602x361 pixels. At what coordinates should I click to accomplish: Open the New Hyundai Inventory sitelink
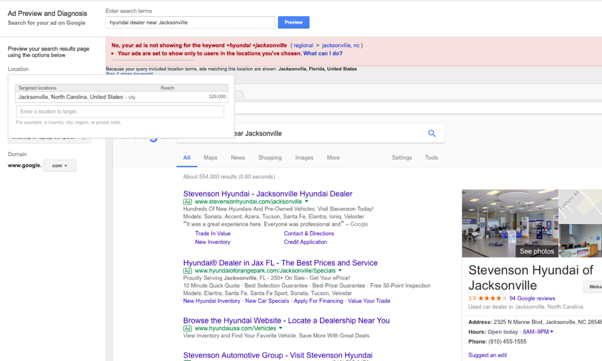point(212,301)
